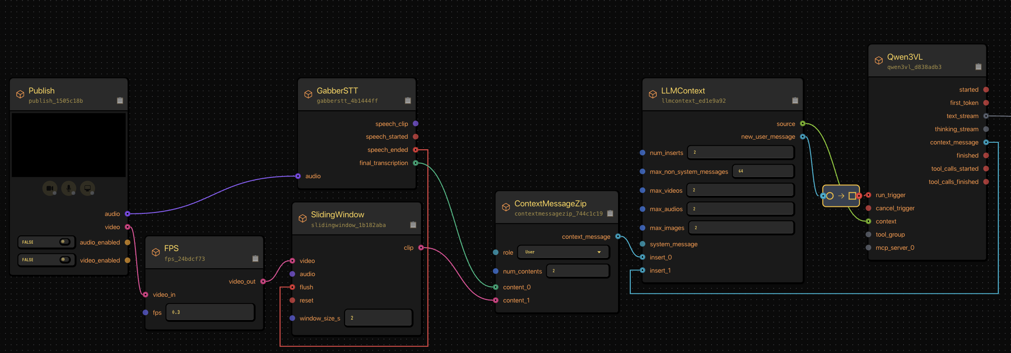Click clipboard icon on FPS node header
This screenshot has height=353, width=1011.
click(255, 259)
